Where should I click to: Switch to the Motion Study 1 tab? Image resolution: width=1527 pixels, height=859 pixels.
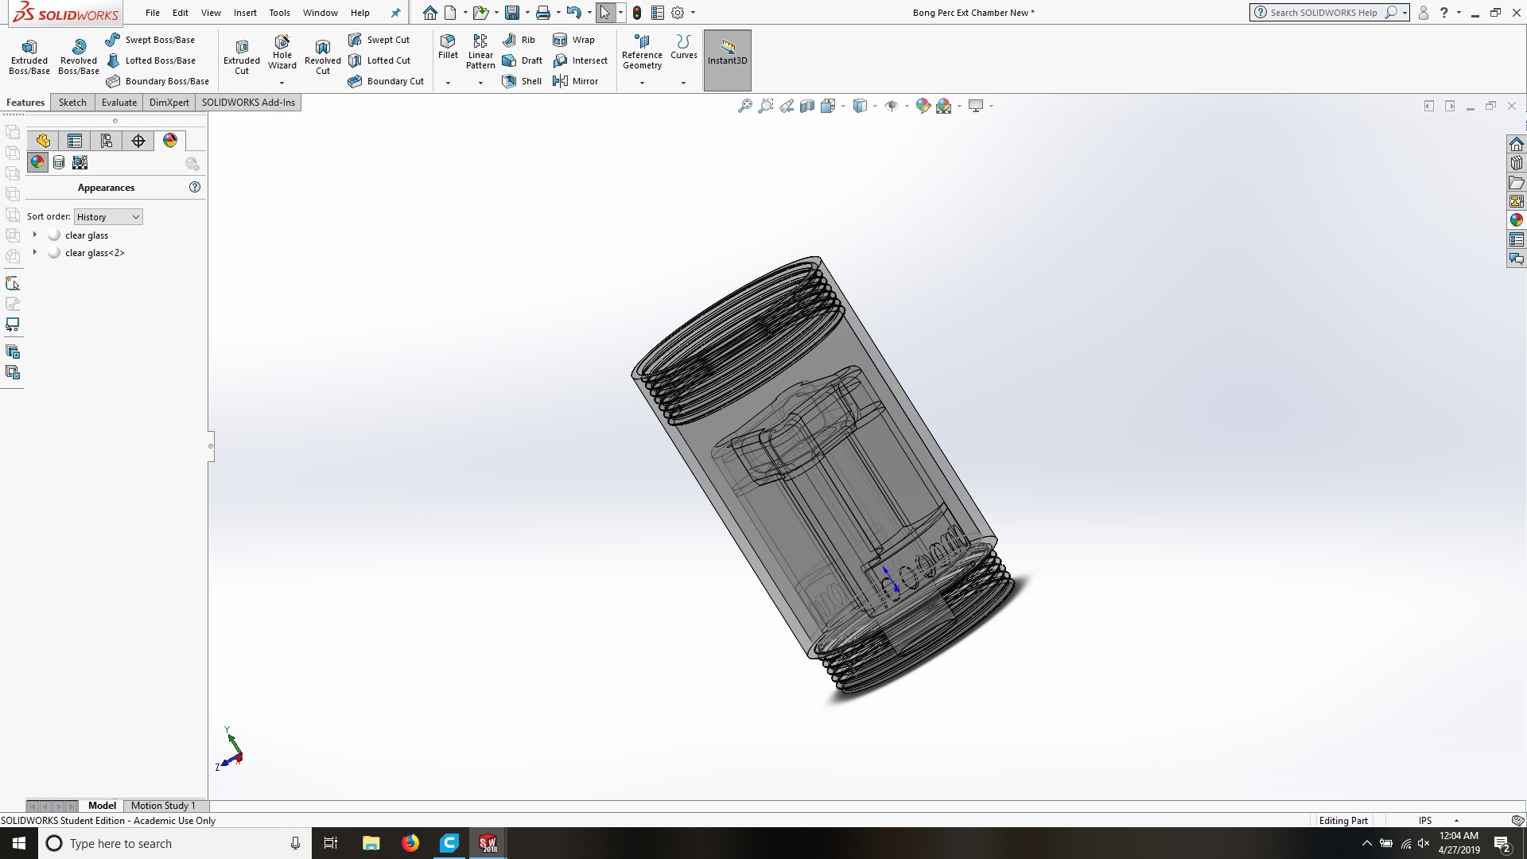tap(163, 806)
